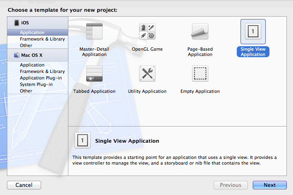The height and width of the screenshot is (195, 293).
Task: Pick the Page-Based Application template icon
Action: pos(200,31)
